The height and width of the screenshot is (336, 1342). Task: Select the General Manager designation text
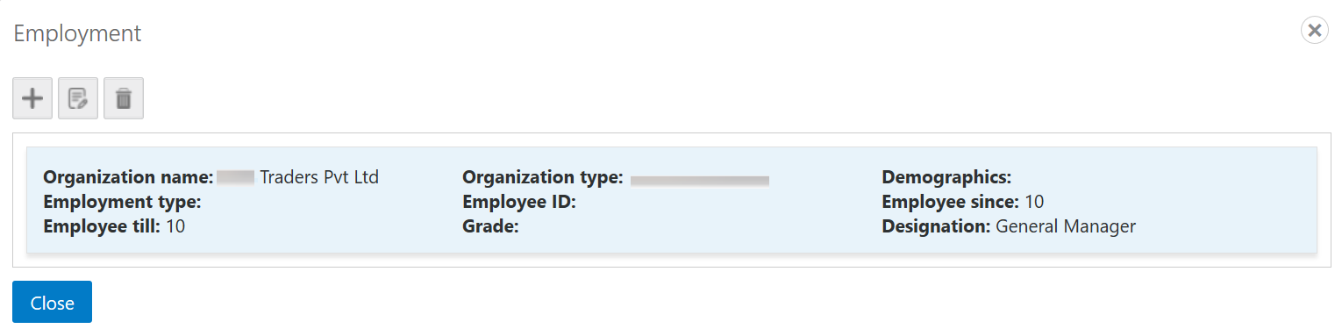1066,226
